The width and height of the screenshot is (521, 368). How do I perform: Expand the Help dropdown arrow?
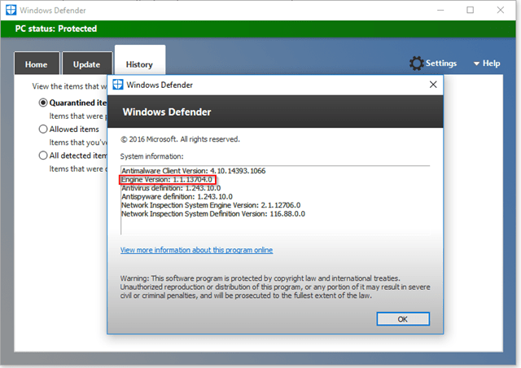(x=477, y=64)
